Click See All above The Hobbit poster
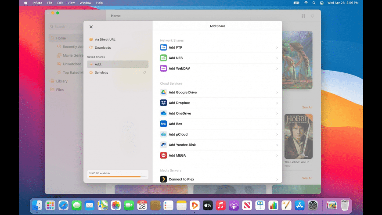This screenshot has width=382, height=215. tap(307, 107)
